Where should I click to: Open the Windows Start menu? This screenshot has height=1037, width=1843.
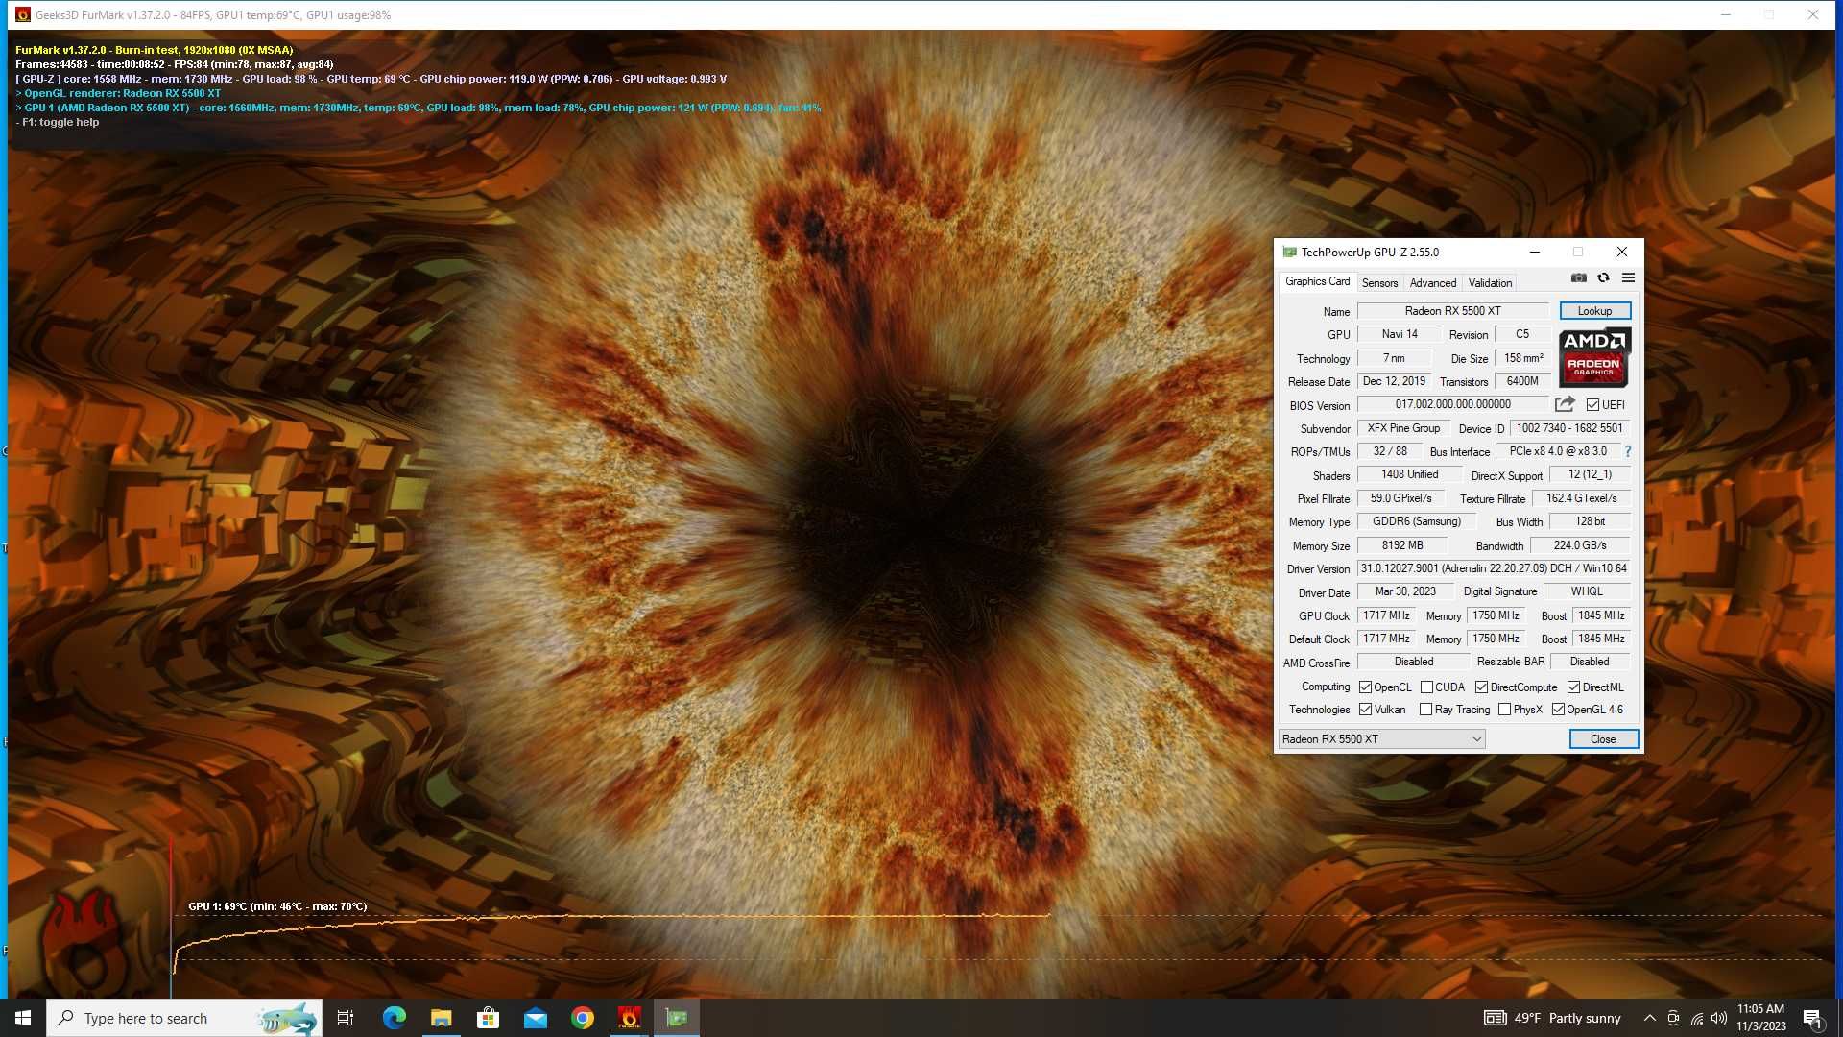point(23,1018)
